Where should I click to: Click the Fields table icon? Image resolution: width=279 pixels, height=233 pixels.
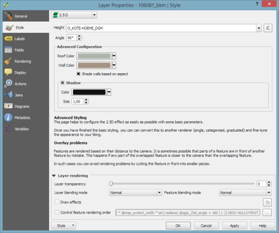pos(8,50)
